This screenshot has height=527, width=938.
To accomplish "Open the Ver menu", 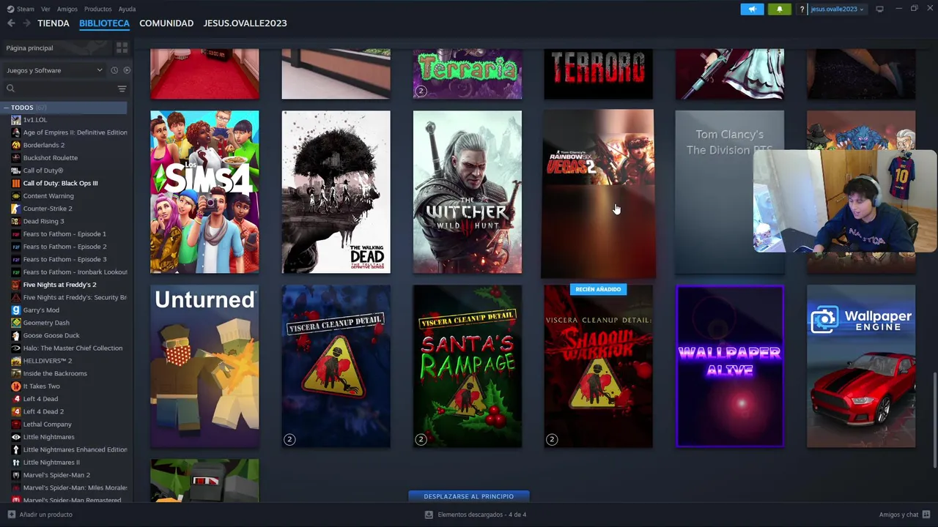I will click(45, 9).
